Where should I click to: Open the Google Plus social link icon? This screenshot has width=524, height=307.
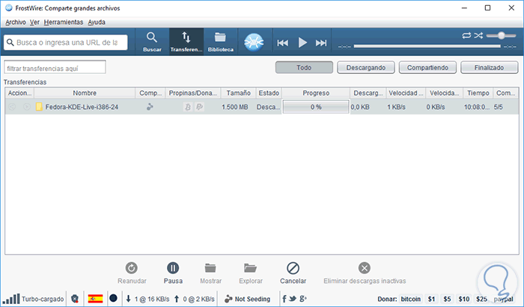tap(302, 299)
